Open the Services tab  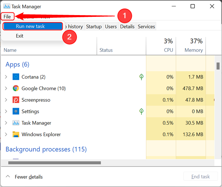(146, 26)
